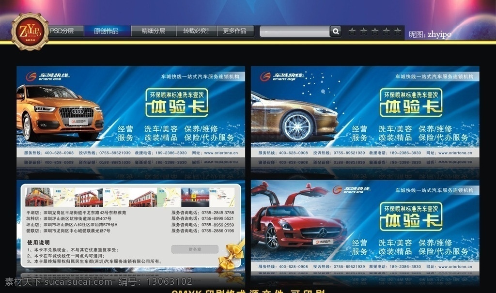Viewport: 496px width, 293px height.
Task: Focus the search input field
Action: (x=294, y=31)
